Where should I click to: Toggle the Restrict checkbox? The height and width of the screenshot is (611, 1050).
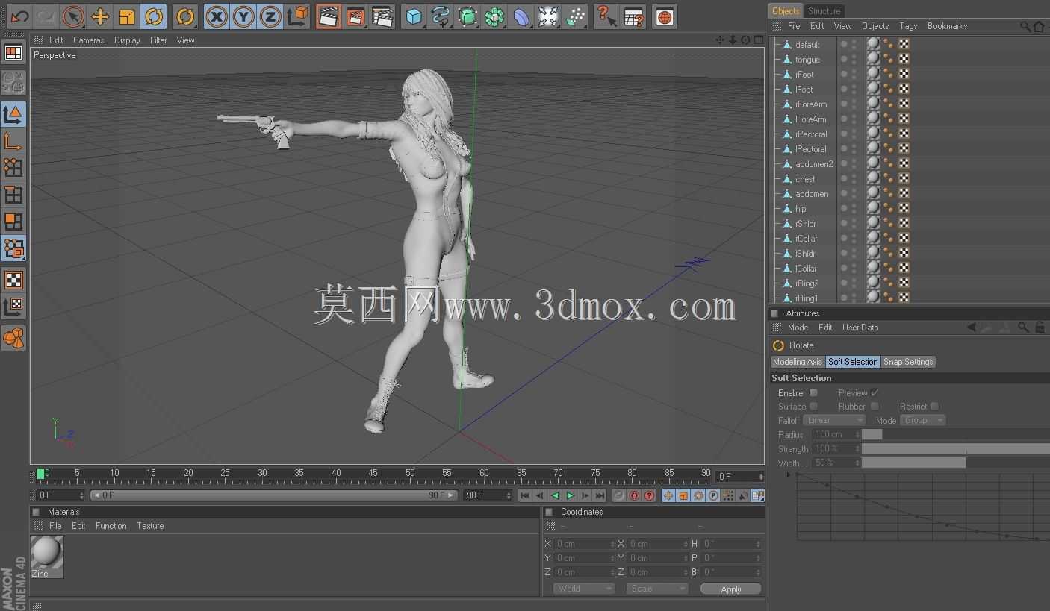click(934, 406)
